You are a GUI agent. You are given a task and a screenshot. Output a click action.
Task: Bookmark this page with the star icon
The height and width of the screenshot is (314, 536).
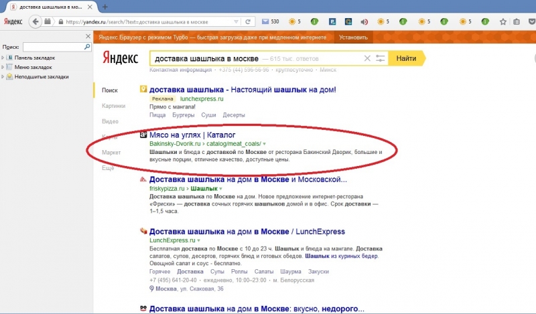503,22
